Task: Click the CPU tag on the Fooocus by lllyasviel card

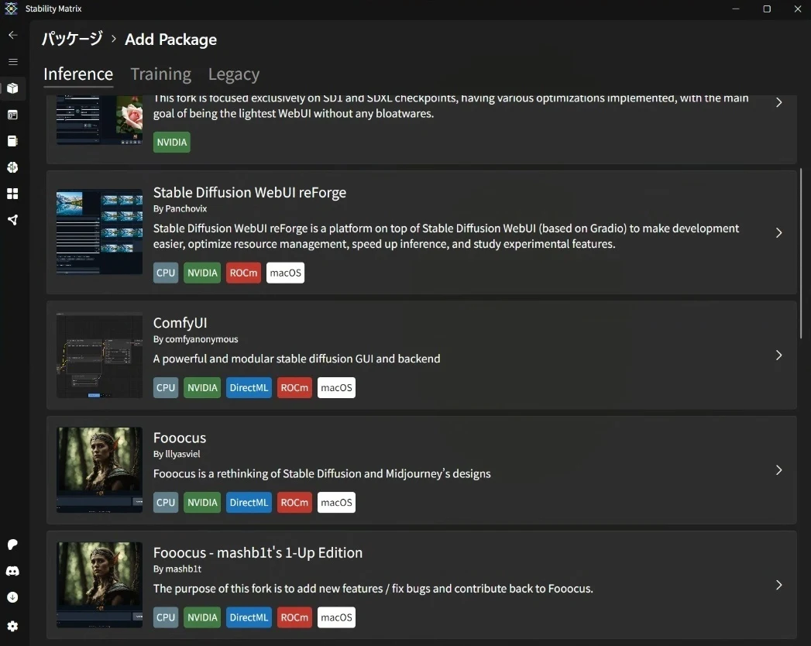Action: (166, 502)
